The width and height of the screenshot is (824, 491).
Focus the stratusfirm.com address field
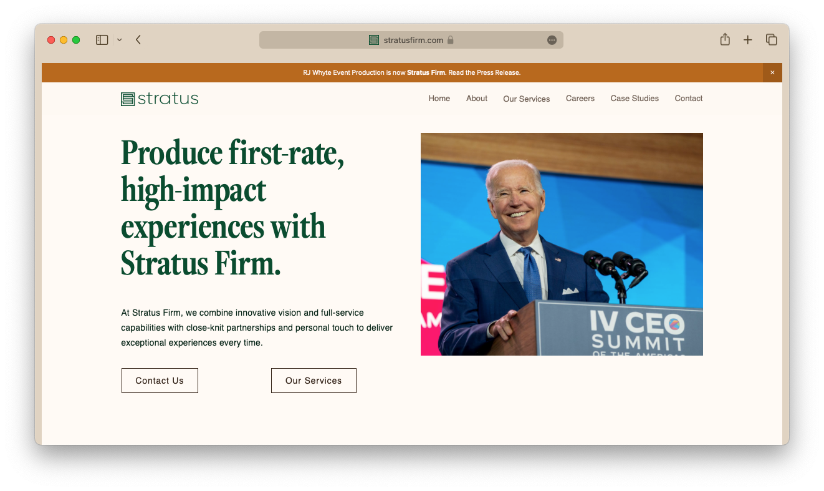(411, 40)
